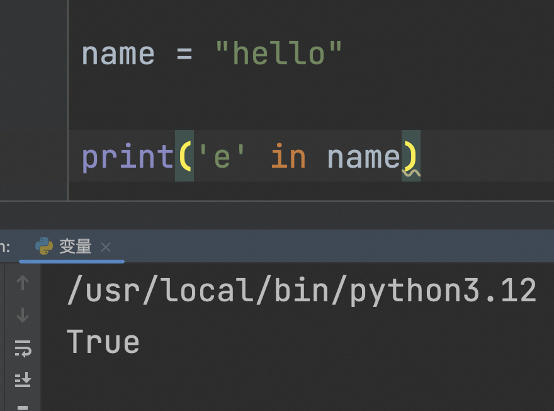Toggle soft-wrap in the run console

pyautogui.click(x=23, y=349)
